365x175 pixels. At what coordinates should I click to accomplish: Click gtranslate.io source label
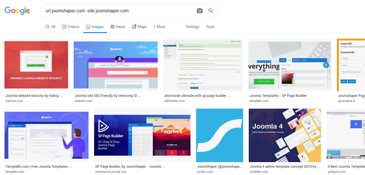pos(347,101)
